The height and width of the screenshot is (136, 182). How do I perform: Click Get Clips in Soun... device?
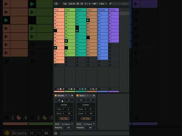tap(86, 119)
